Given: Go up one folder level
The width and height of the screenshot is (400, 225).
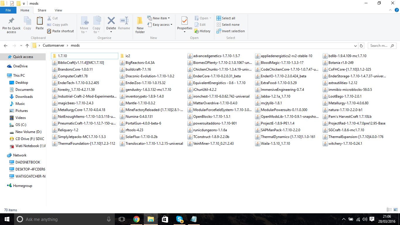Looking at the screenshot, I should [27, 46].
